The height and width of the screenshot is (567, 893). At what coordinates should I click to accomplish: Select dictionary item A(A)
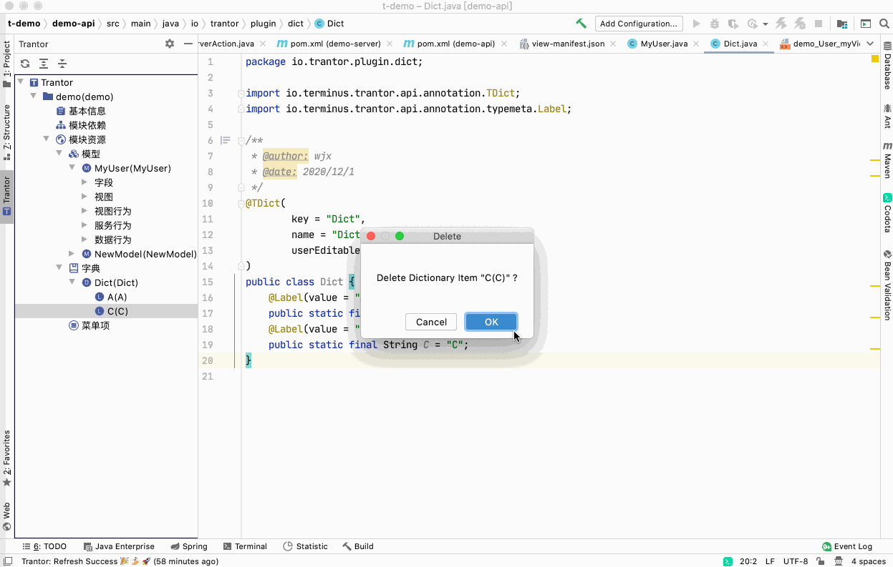click(x=117, y=297)
